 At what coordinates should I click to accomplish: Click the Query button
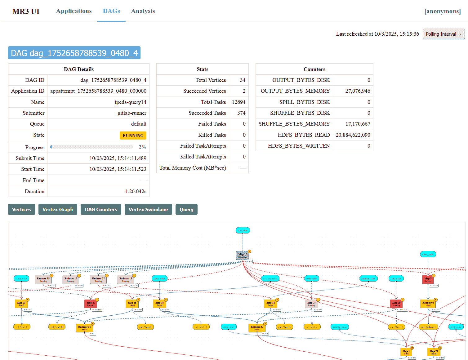[x=186, y=209]
